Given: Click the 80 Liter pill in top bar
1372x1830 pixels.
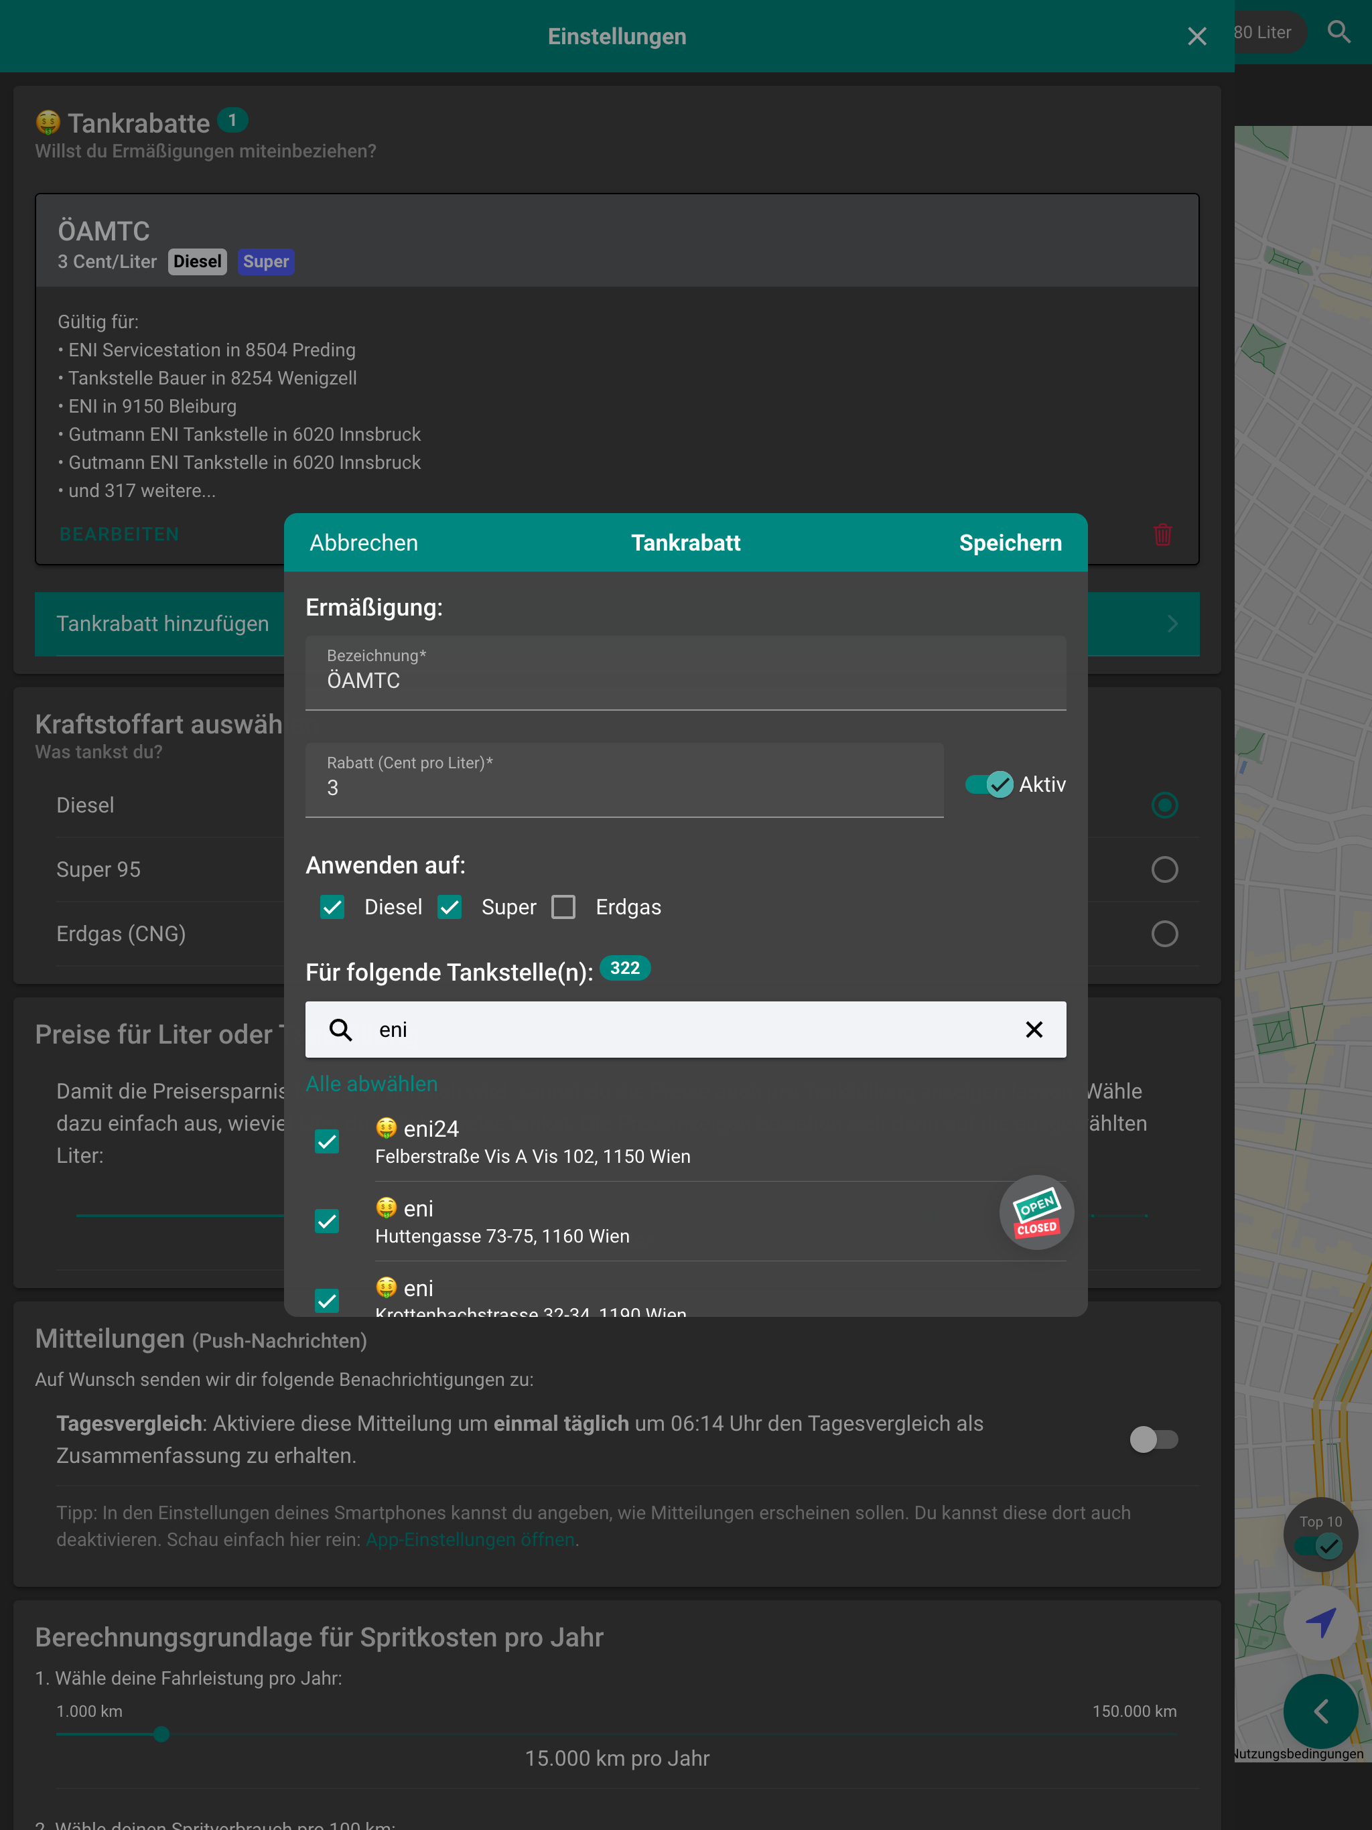Looking at the screenshot, I should click(1270, 32).
